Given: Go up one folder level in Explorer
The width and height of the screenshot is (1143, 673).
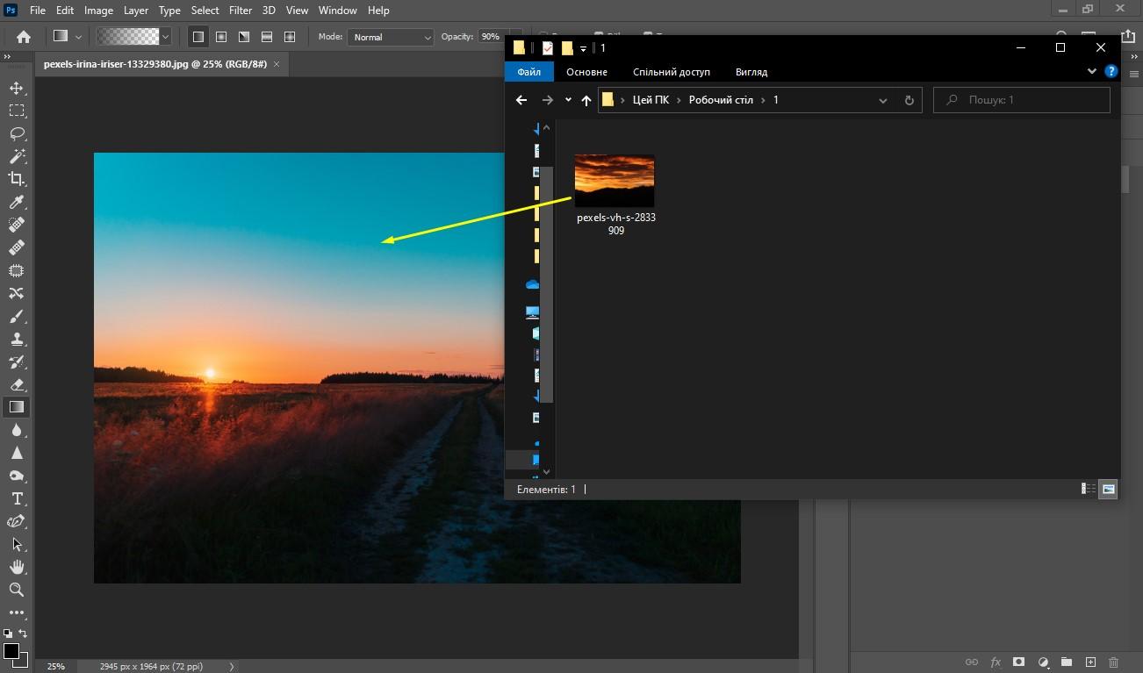Looking at the screenshot, I should [x=586, y=100].
